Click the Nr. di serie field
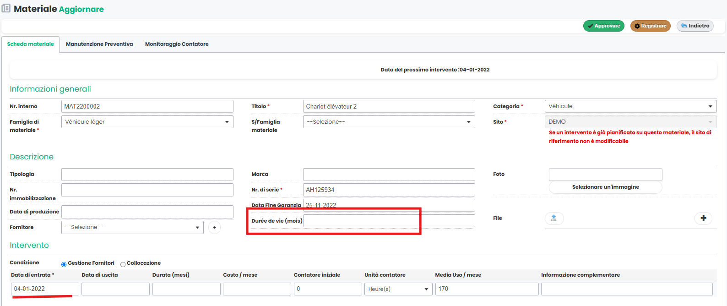727x306 pixels. coord(389,190)
